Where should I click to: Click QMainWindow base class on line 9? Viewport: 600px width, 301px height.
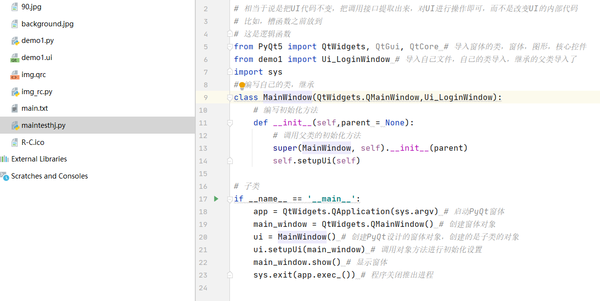click(393, 98)
